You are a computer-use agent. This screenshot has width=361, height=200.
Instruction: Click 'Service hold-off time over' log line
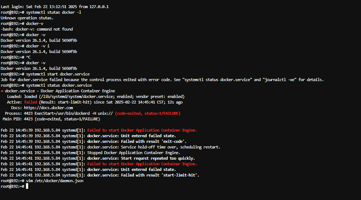[153, 147]
